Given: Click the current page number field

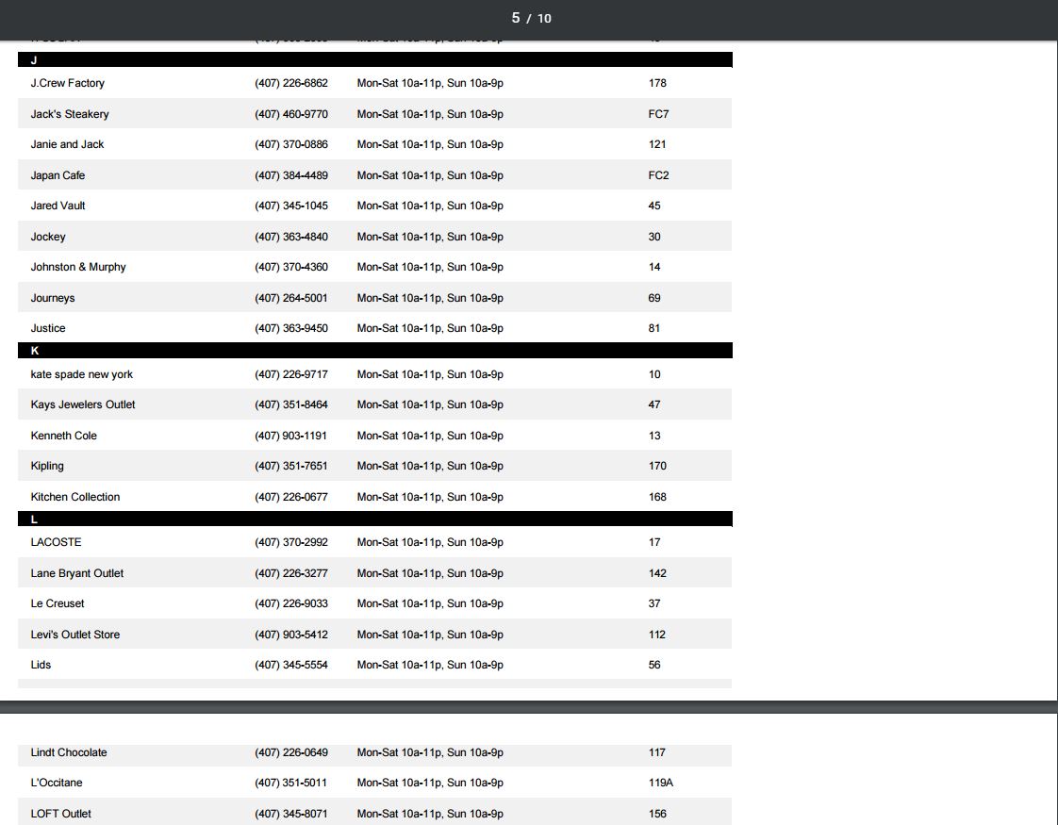Looking at the screenshot, I should [516, 18].
